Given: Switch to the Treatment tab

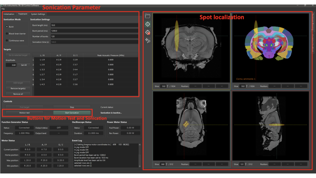Looking at the screenshot, I should [23, 14].
